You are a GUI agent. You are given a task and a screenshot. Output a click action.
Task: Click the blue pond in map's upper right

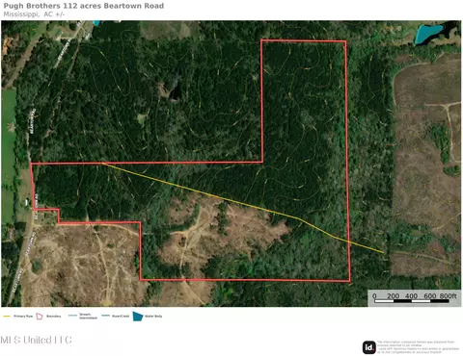tap(428, 34)
